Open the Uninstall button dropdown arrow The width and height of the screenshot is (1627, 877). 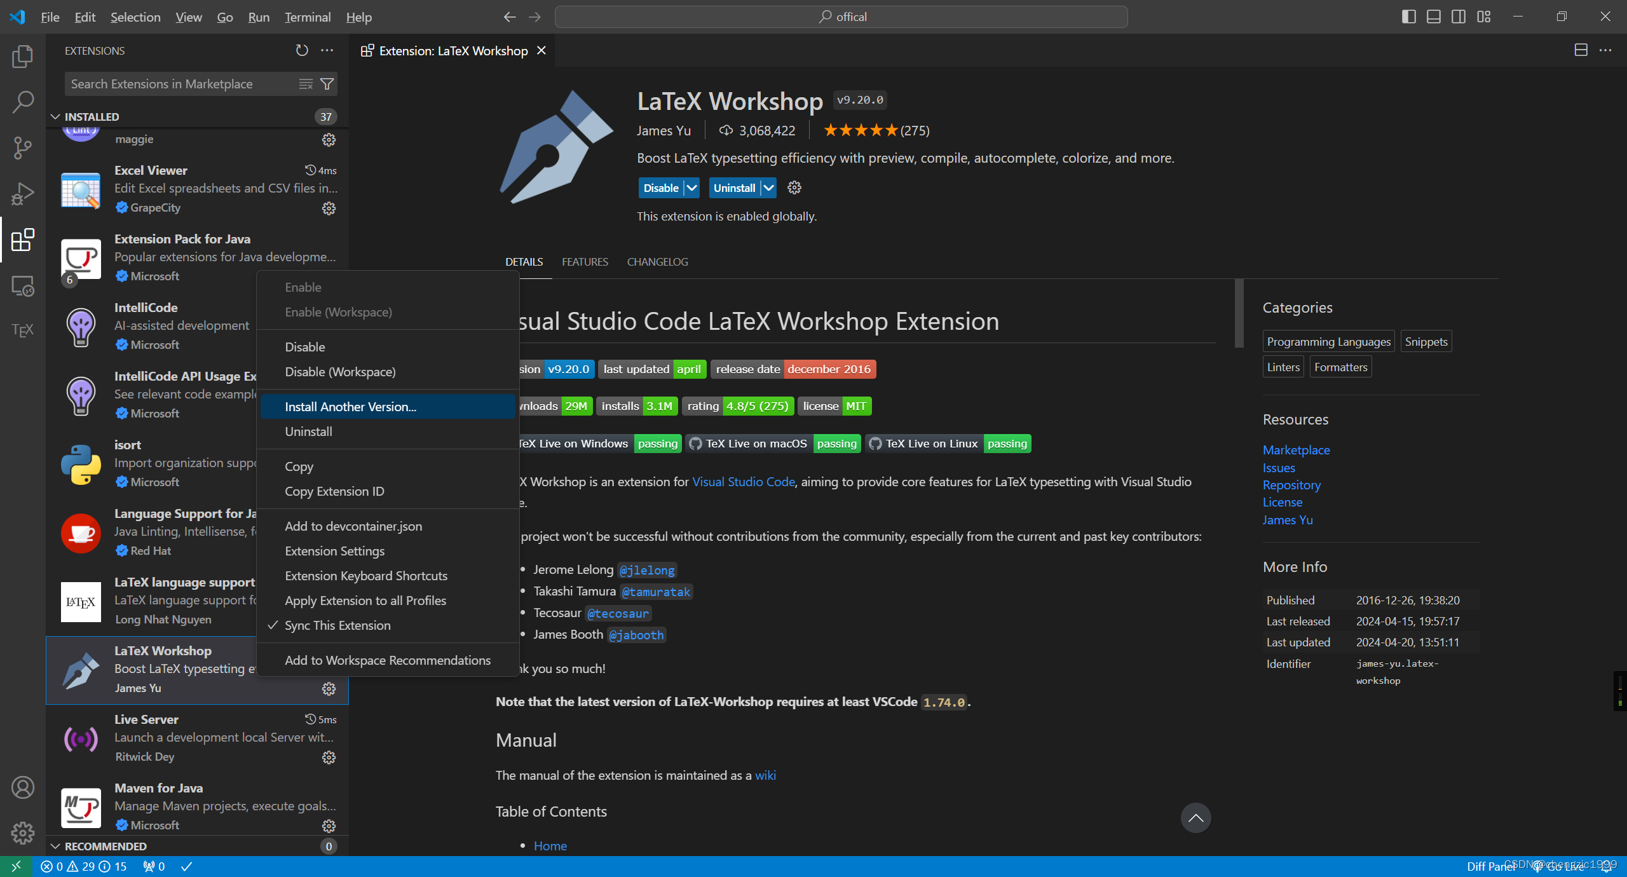tap(768, 188)
